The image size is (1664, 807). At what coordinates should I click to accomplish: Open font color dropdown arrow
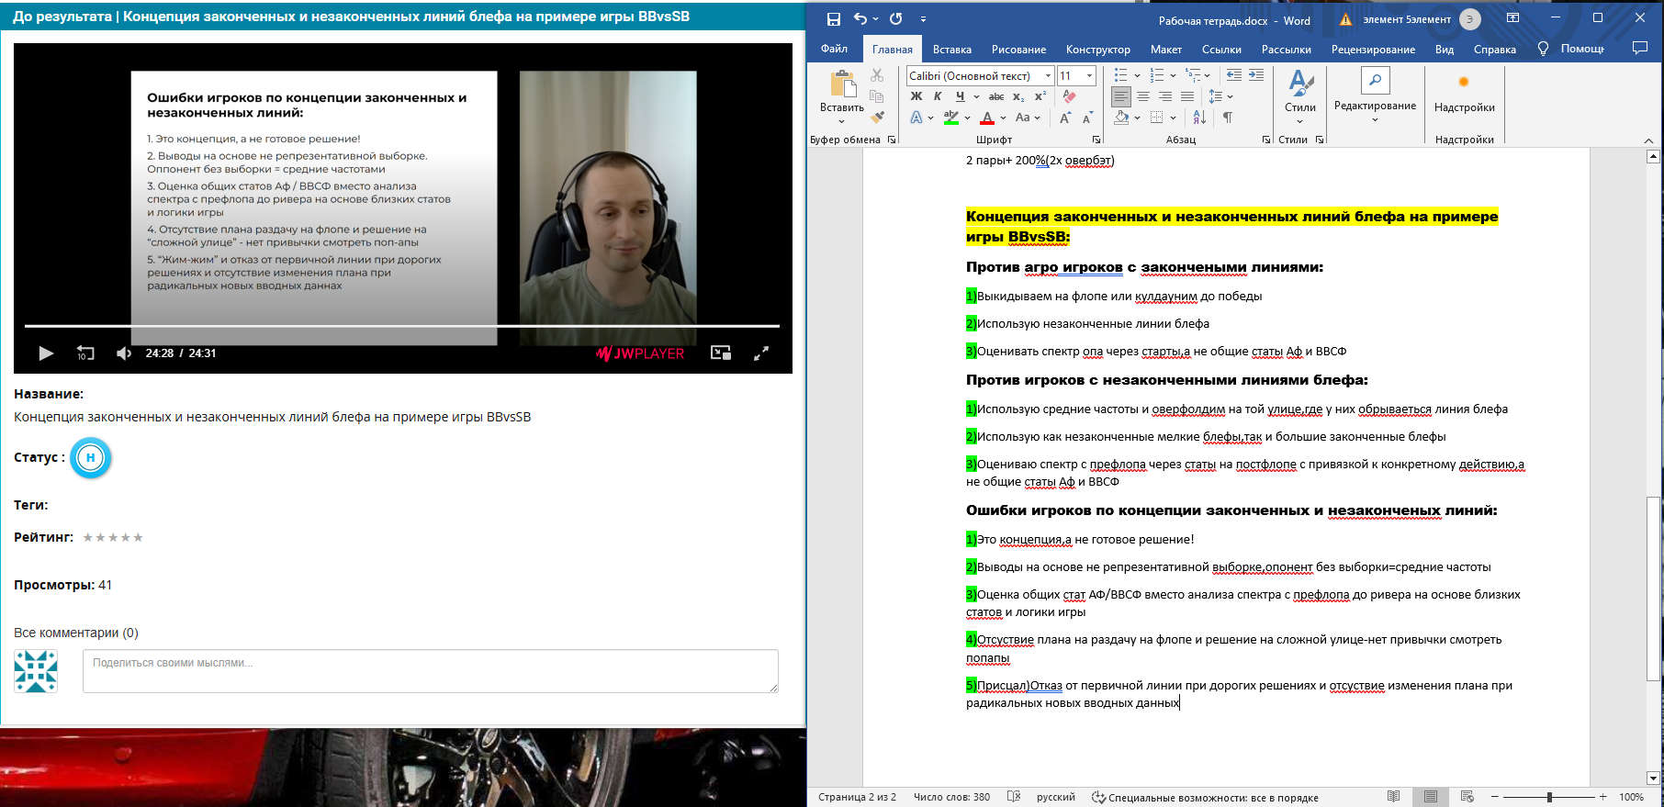point(1003,118)
